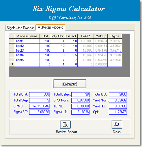Viewport: 142px width, 147px height.
Task: Click the Total Unit field
Action: coord(39,94)
